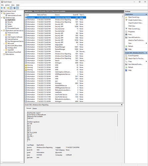The image size is (148, 166).
Task: Click the Help icon under Event 1001 actions
Action: pos(126,70)
